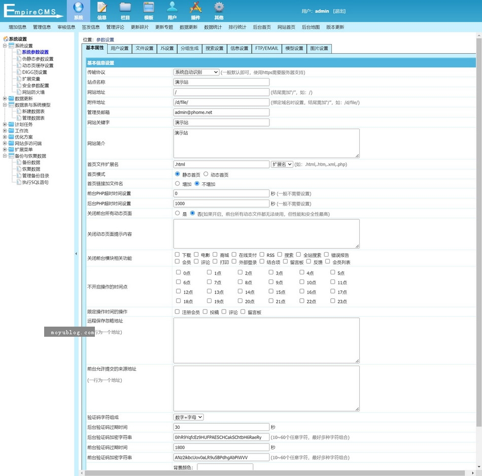Open the 版本更新 link
This screenshot has height=476, width=482.
335,27
